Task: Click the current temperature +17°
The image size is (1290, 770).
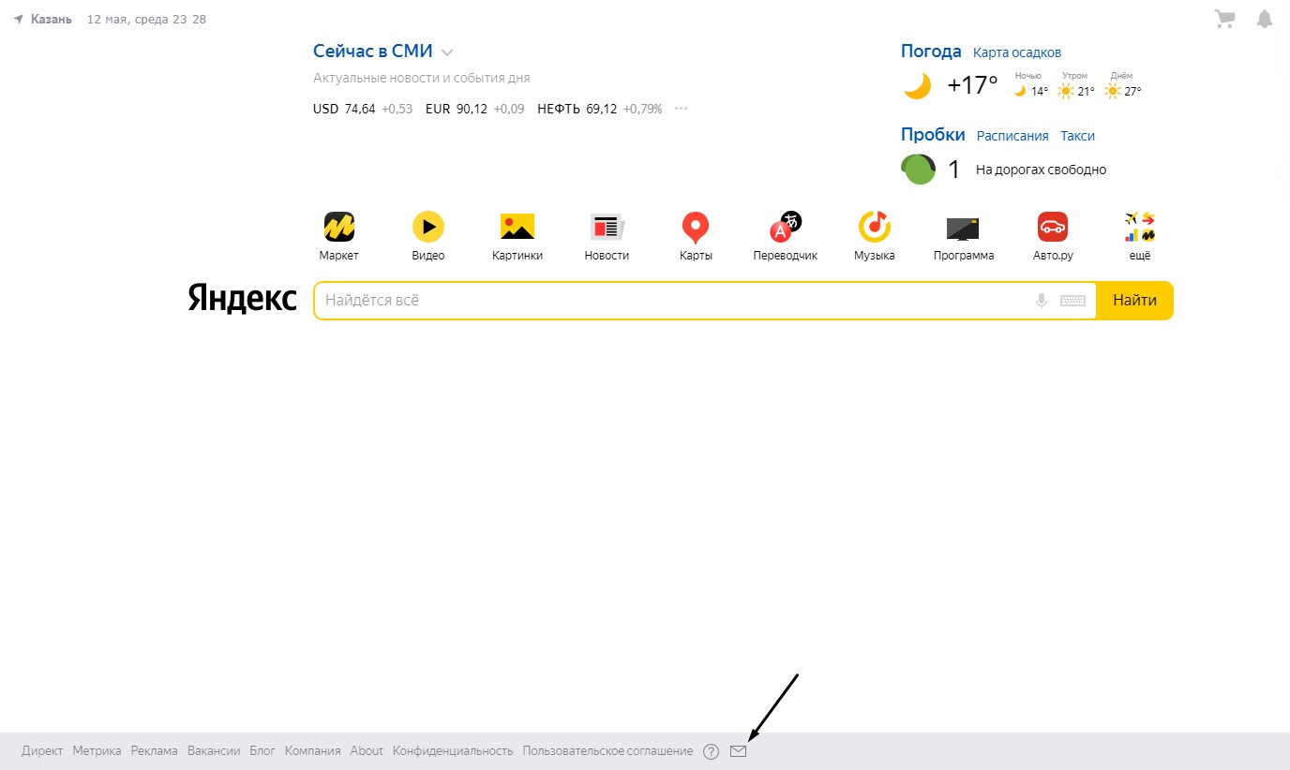Action: pos(973,85)
